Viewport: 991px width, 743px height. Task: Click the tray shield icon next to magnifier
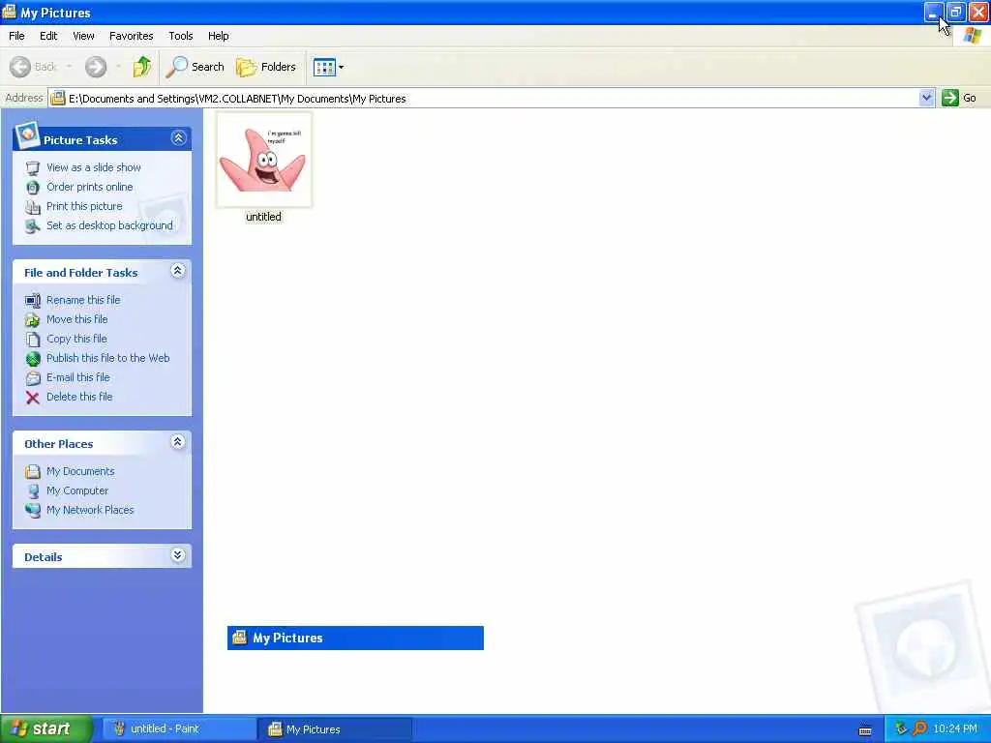[x=901, y=728]
